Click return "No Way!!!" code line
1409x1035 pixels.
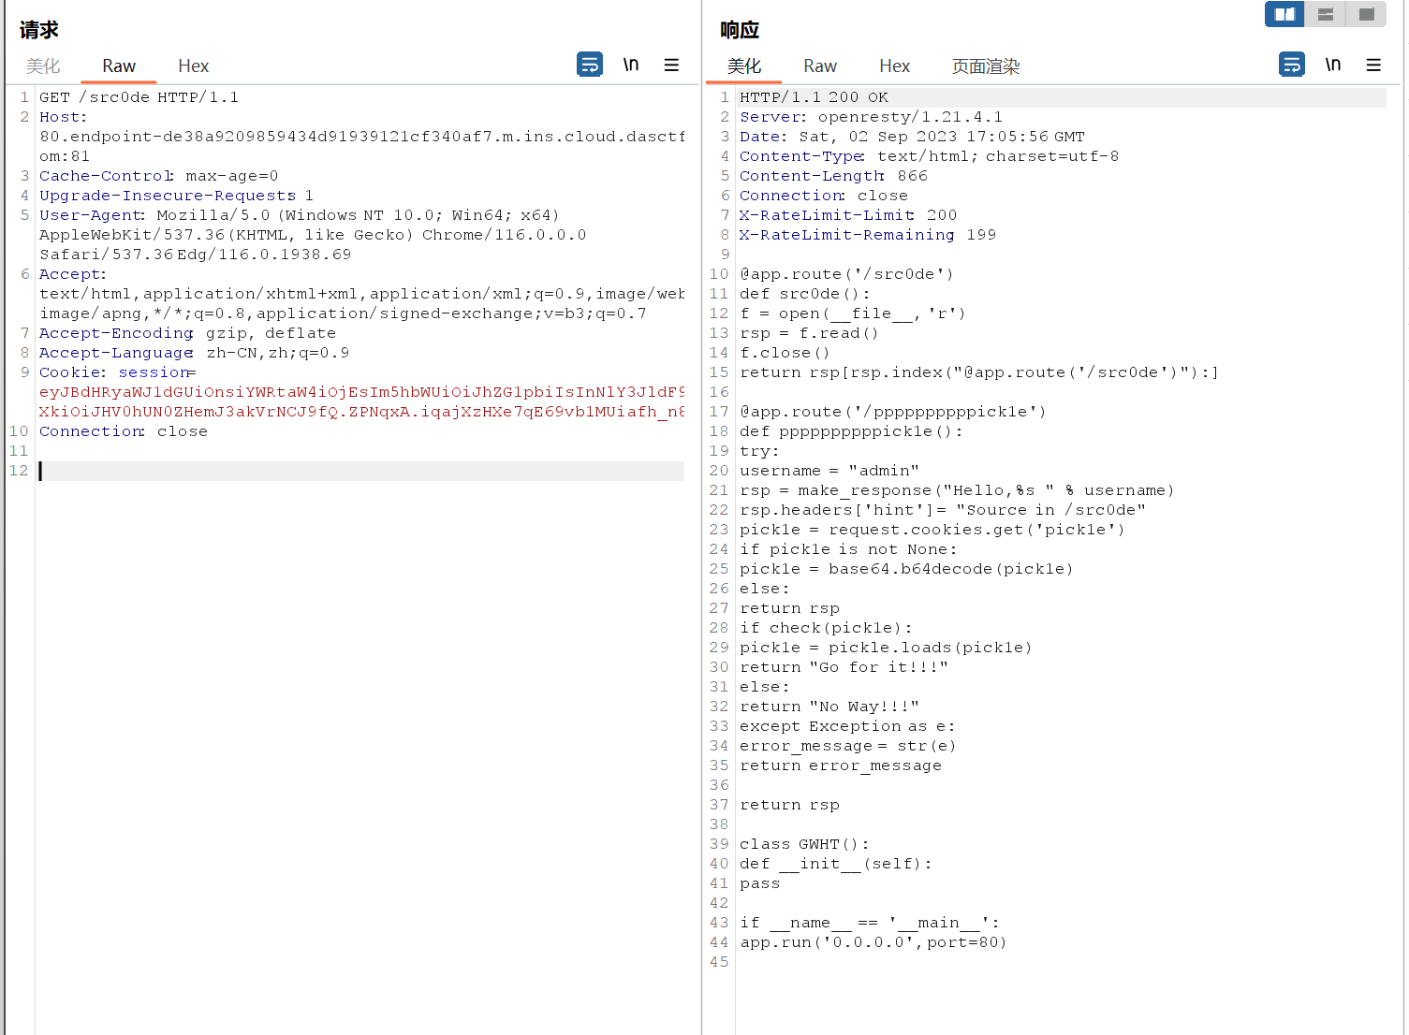[829, 707]
